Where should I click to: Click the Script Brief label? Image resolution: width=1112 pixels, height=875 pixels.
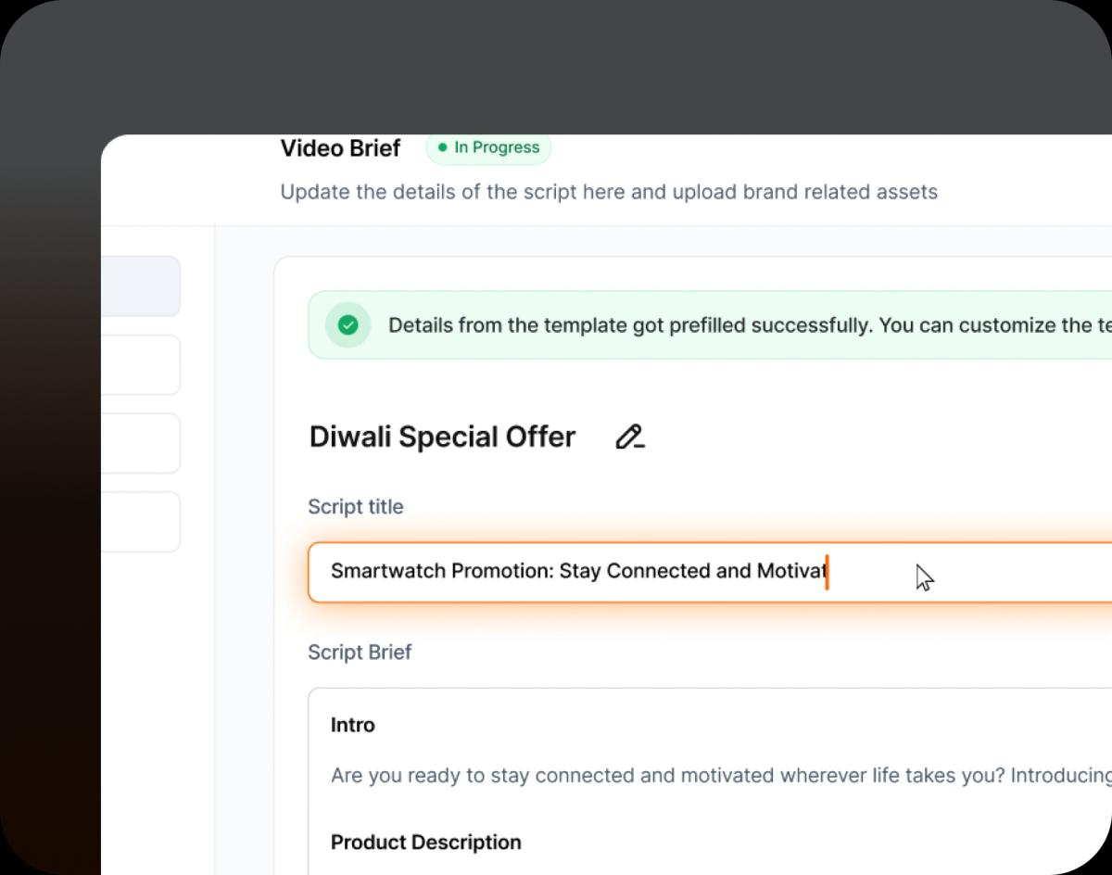coord(360,653)
